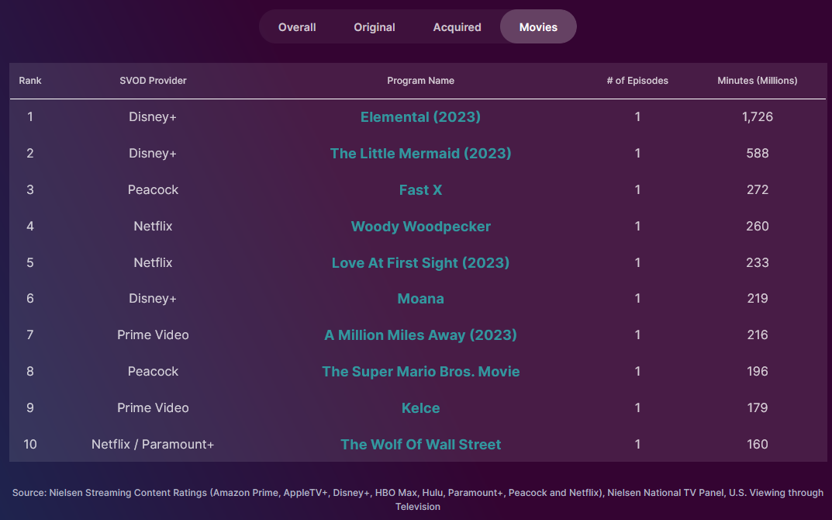Click The Super Mario Bros. Movie link
Screen dimensions: 832x520
pyautogui.click(x=420, y=372)
